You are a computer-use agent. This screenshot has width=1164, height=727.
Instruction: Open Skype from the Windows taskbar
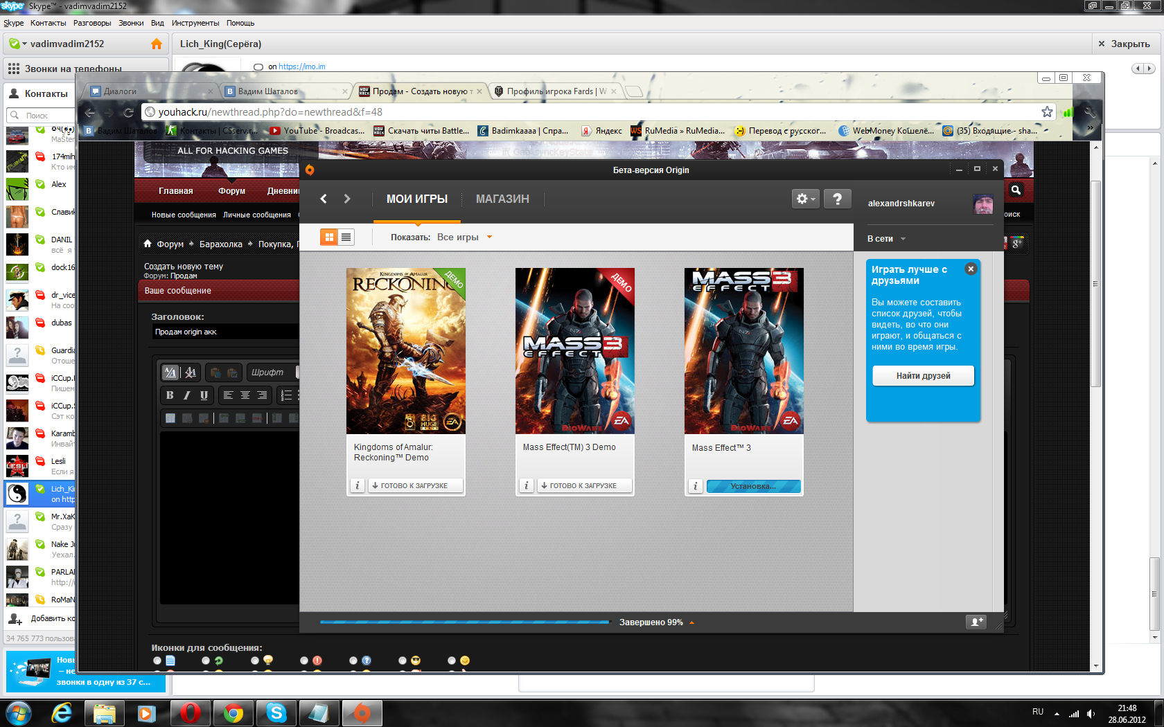276,712
